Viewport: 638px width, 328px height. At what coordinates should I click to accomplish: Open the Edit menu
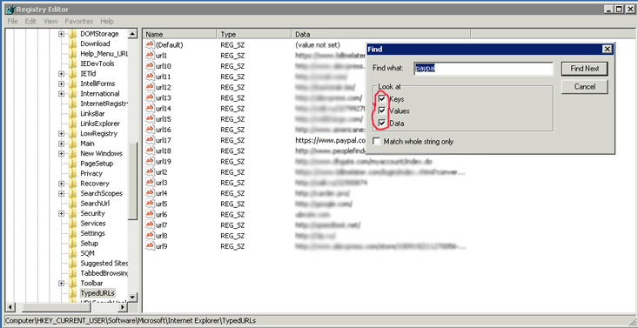point(30,21)
